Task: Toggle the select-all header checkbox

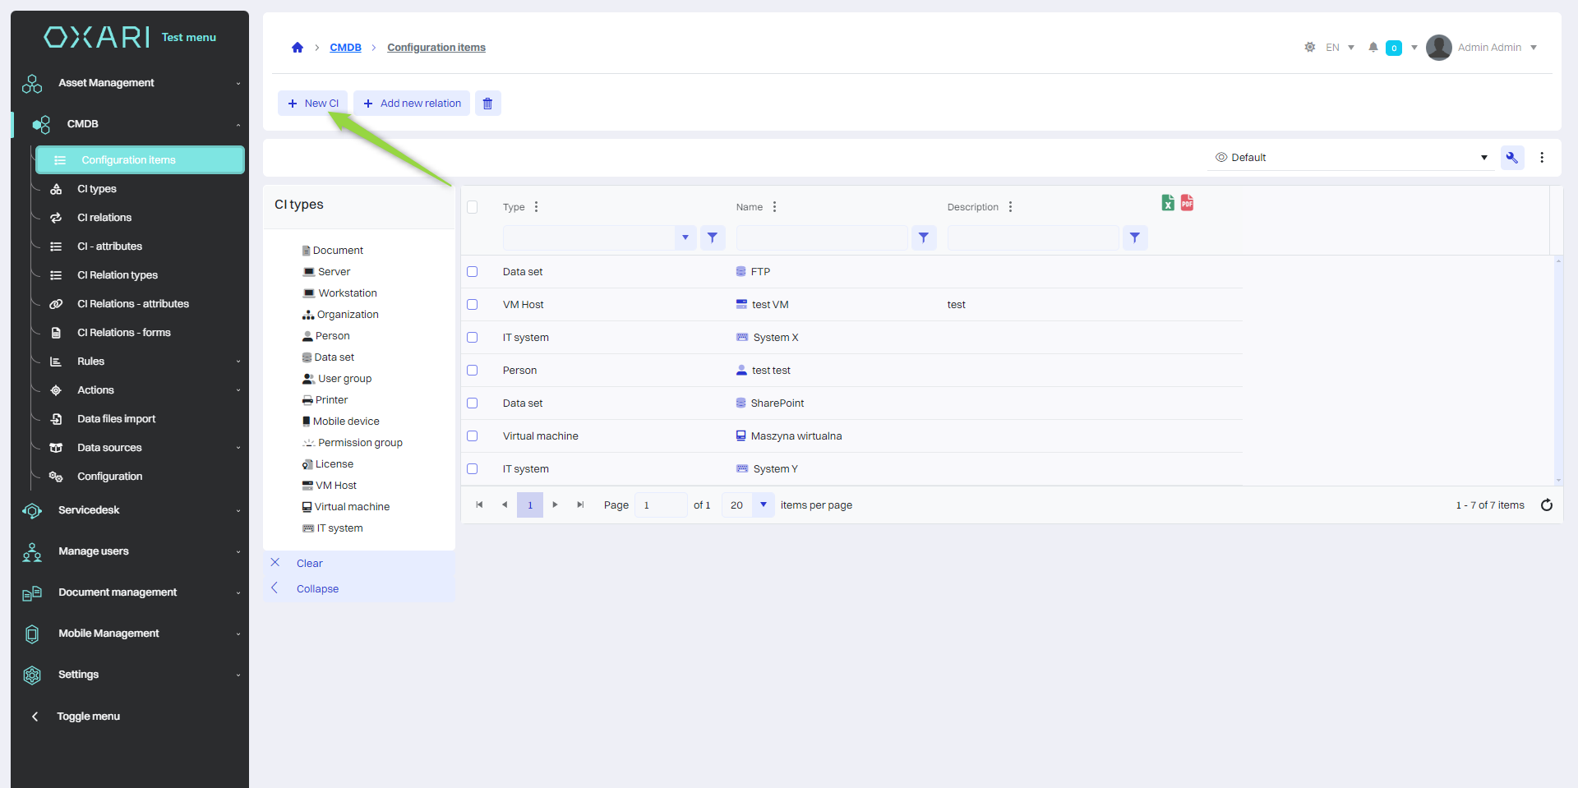Action: [x=473, y=207]
